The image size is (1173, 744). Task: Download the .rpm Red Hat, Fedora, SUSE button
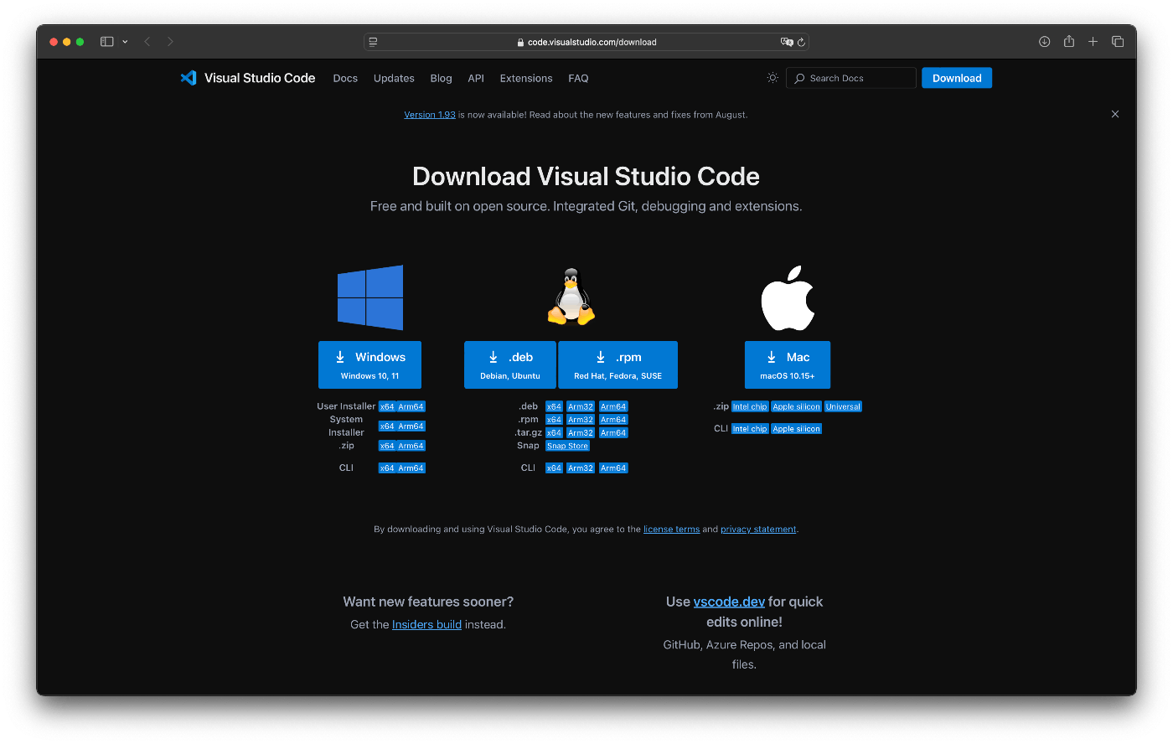(618, 364)
